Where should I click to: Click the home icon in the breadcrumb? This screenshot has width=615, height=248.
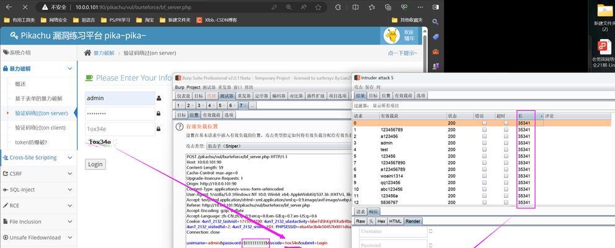click(x=88, y=53)
